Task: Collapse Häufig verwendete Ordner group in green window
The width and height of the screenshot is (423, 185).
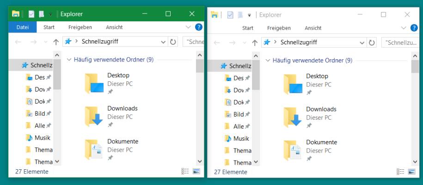Action: pos(69,60)
